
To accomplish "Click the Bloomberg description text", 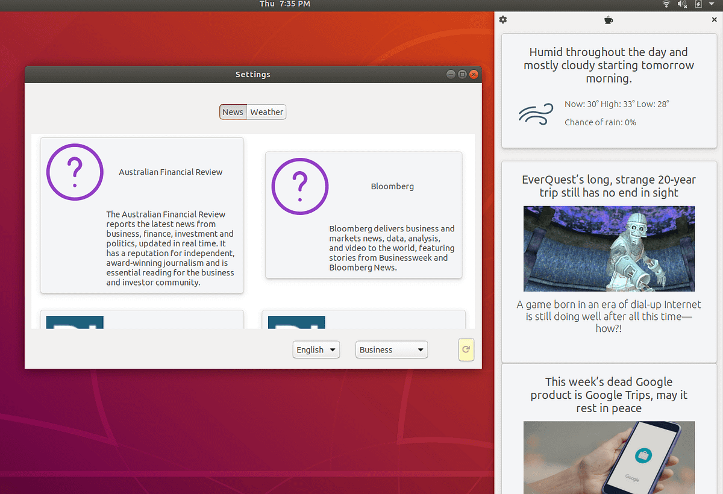I will click(392, 248).
